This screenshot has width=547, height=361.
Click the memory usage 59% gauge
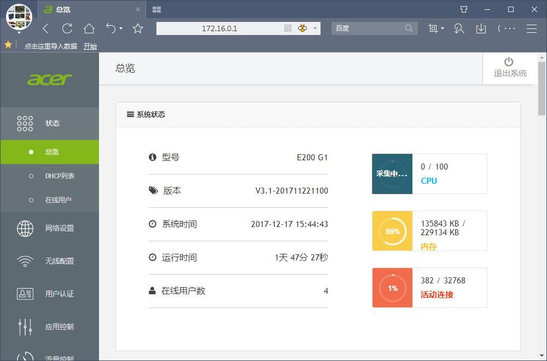click(x=392, y=231)
